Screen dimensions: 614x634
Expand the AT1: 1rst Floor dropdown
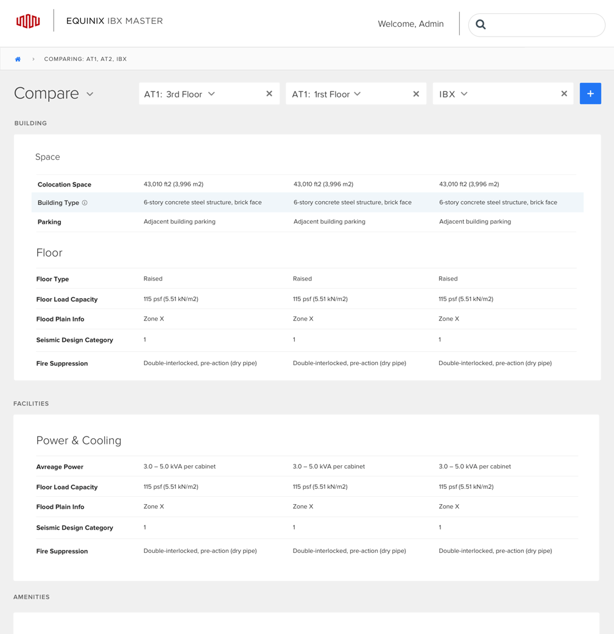[358, 94]
